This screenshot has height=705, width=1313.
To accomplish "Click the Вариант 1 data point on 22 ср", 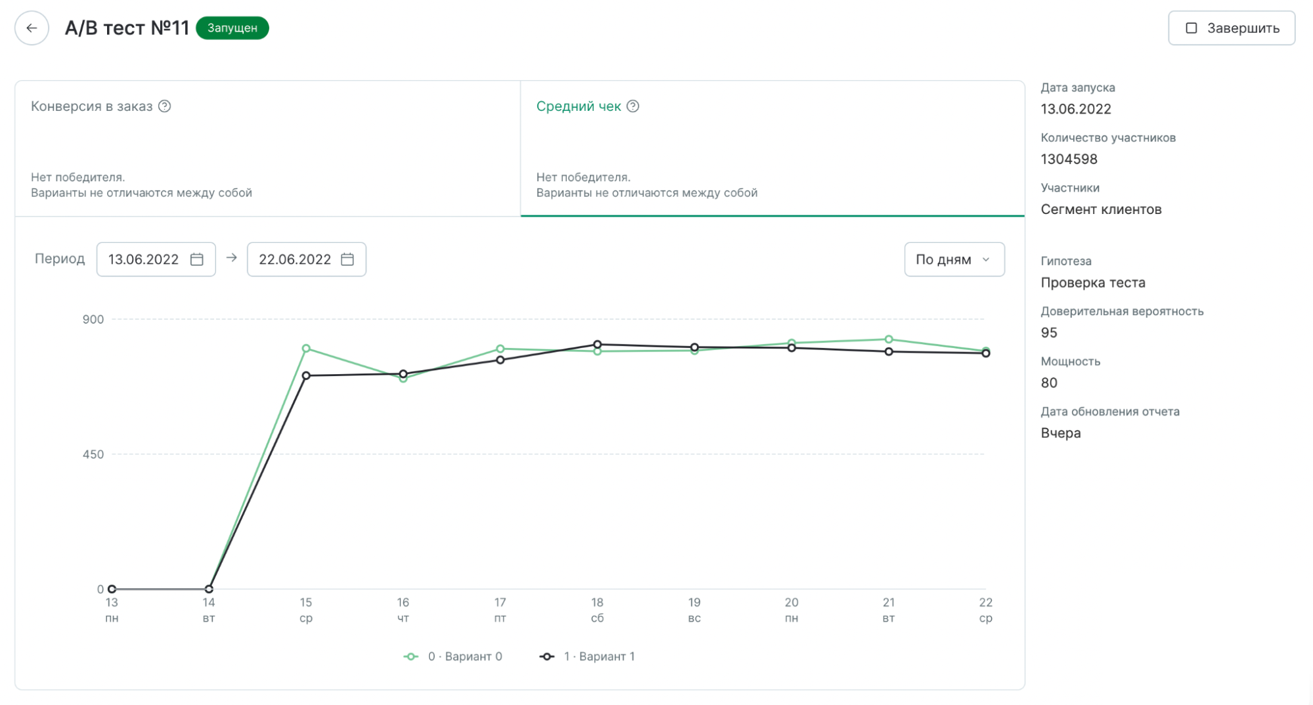I will [x=986, y=353].
